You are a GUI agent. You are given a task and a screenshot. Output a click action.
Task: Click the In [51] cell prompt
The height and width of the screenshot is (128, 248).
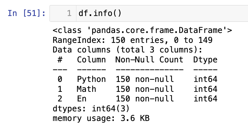(27, 14)
